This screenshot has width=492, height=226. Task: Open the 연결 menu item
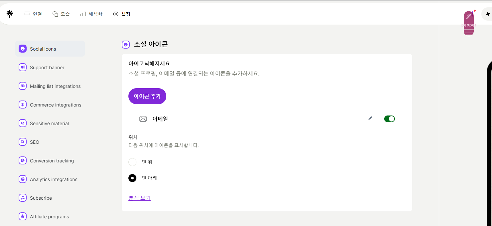(x=33, y=14)
